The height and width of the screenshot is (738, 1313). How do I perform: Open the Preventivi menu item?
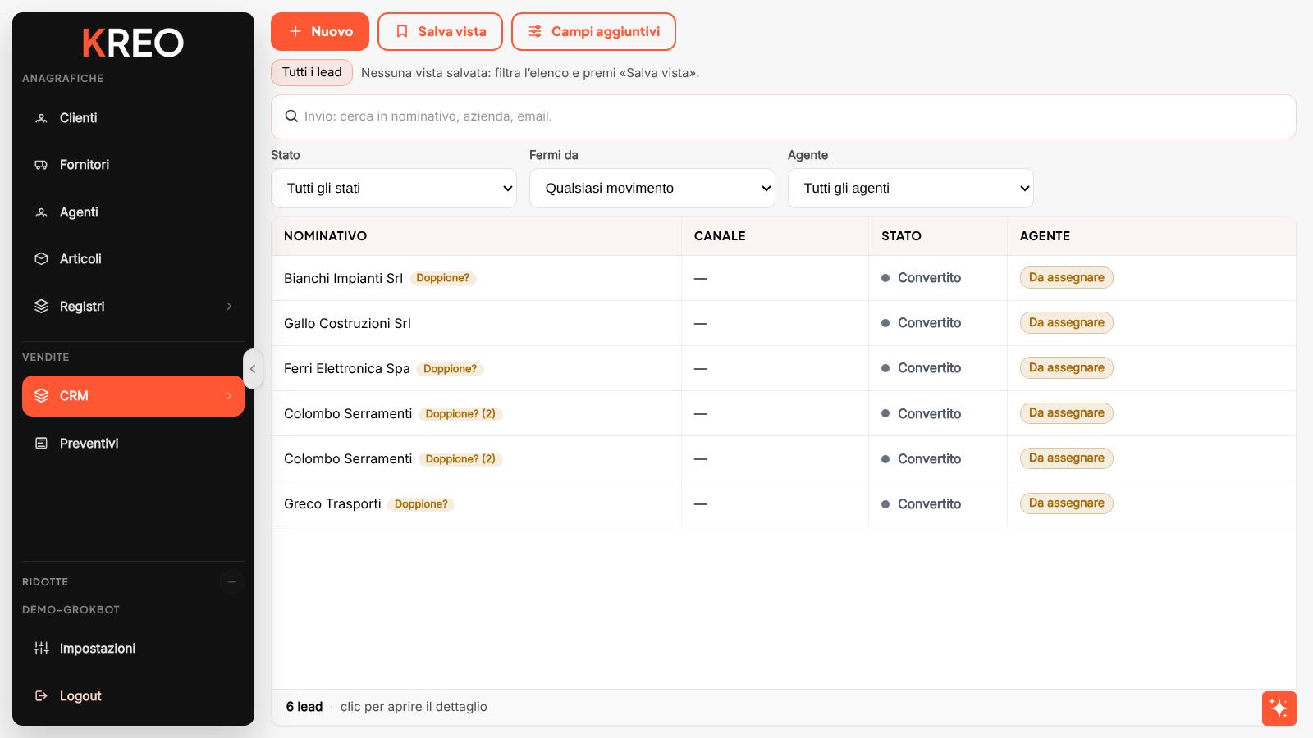click(x=133, y=444)
